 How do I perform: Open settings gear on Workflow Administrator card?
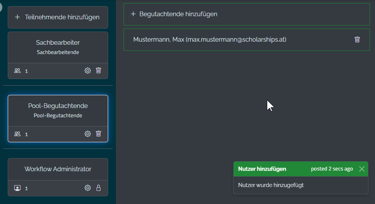[88, 188]
